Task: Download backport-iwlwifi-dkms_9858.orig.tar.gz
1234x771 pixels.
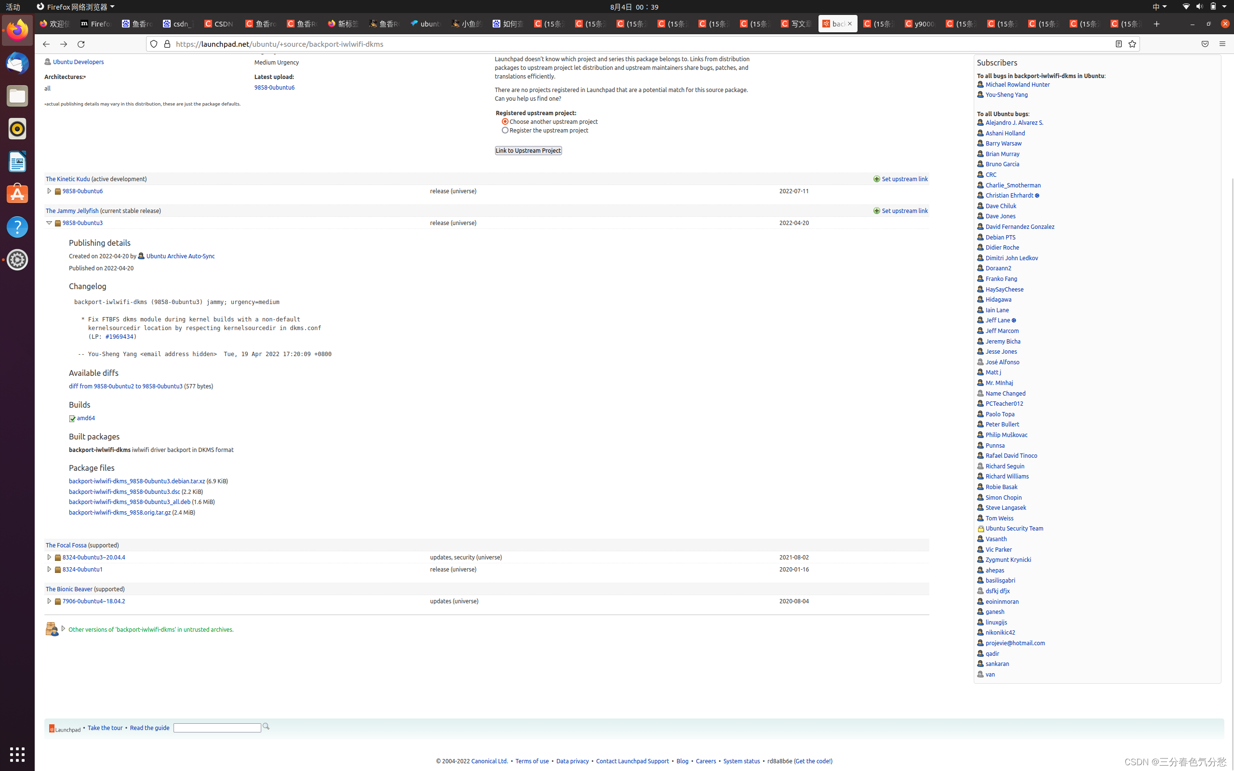Action: click(x=120, y=512)
